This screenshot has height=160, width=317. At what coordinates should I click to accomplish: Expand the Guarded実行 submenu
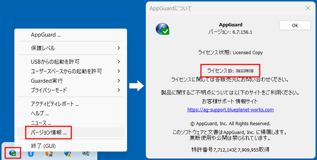[119, 81]
